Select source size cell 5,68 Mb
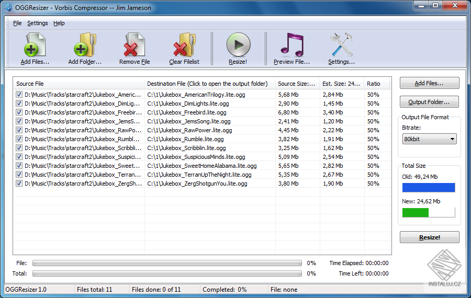471x298 pixels. (288, 95)
